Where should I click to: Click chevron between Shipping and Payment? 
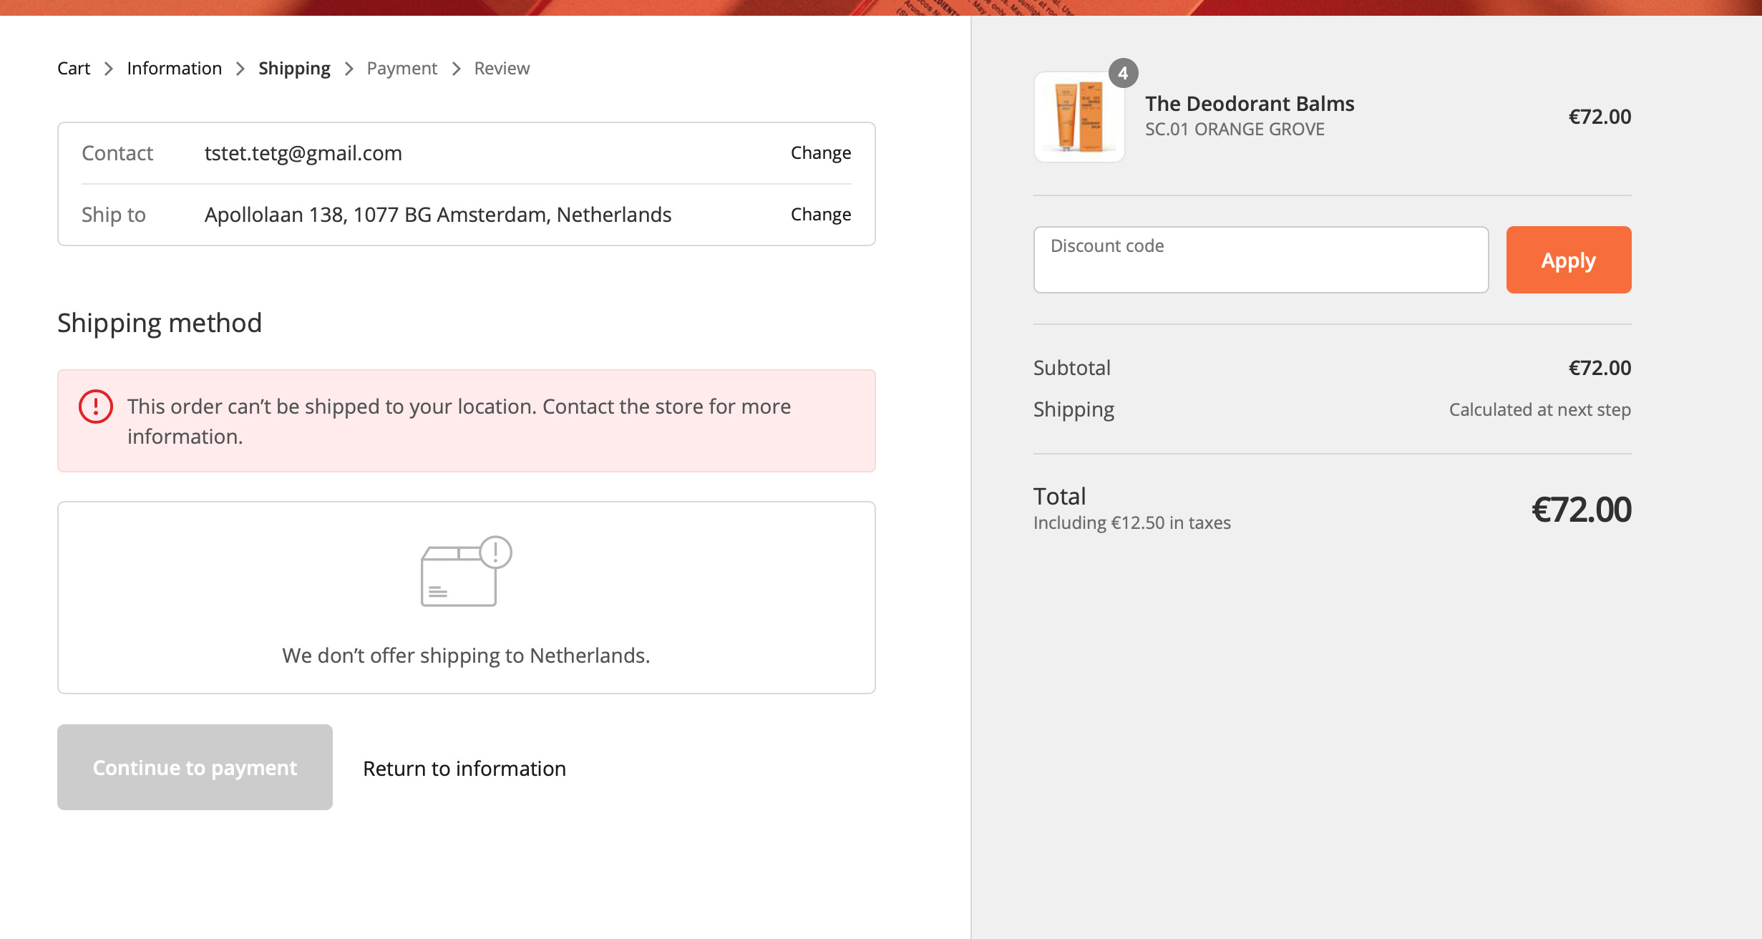pos(349,69)
